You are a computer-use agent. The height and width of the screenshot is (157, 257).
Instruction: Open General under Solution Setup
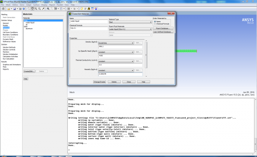(5, 23)
